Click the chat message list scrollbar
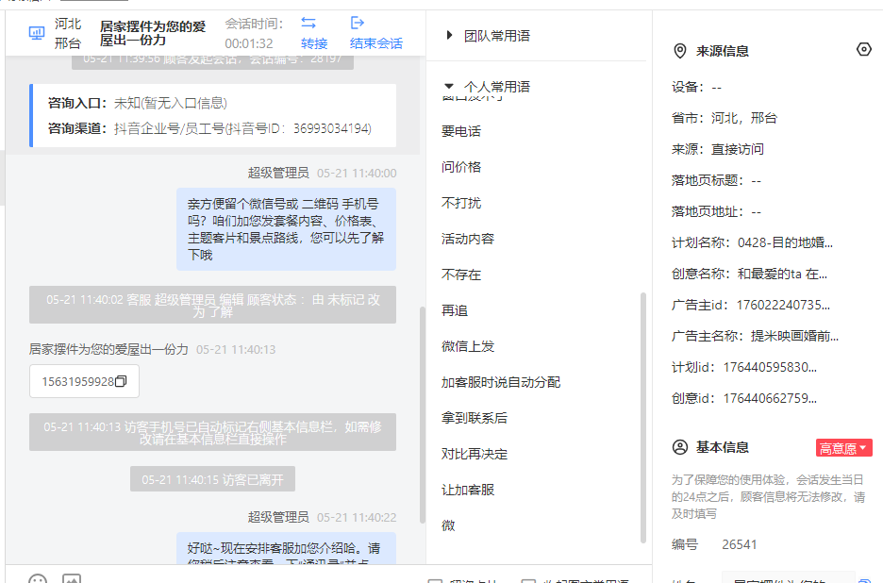883x583 pixels. pyautogui.click(x=423, y=415)
